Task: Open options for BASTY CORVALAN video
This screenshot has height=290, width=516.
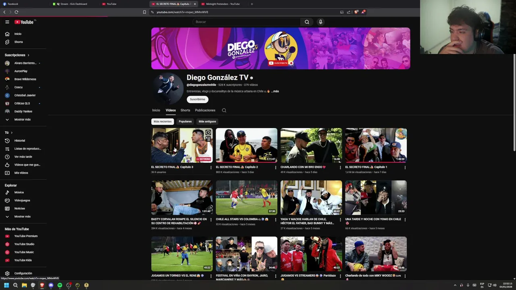Action: tap(211, 220)
